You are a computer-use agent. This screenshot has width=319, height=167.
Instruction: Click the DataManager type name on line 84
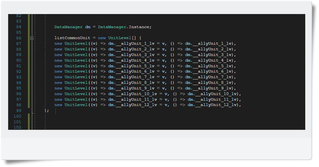68,27
